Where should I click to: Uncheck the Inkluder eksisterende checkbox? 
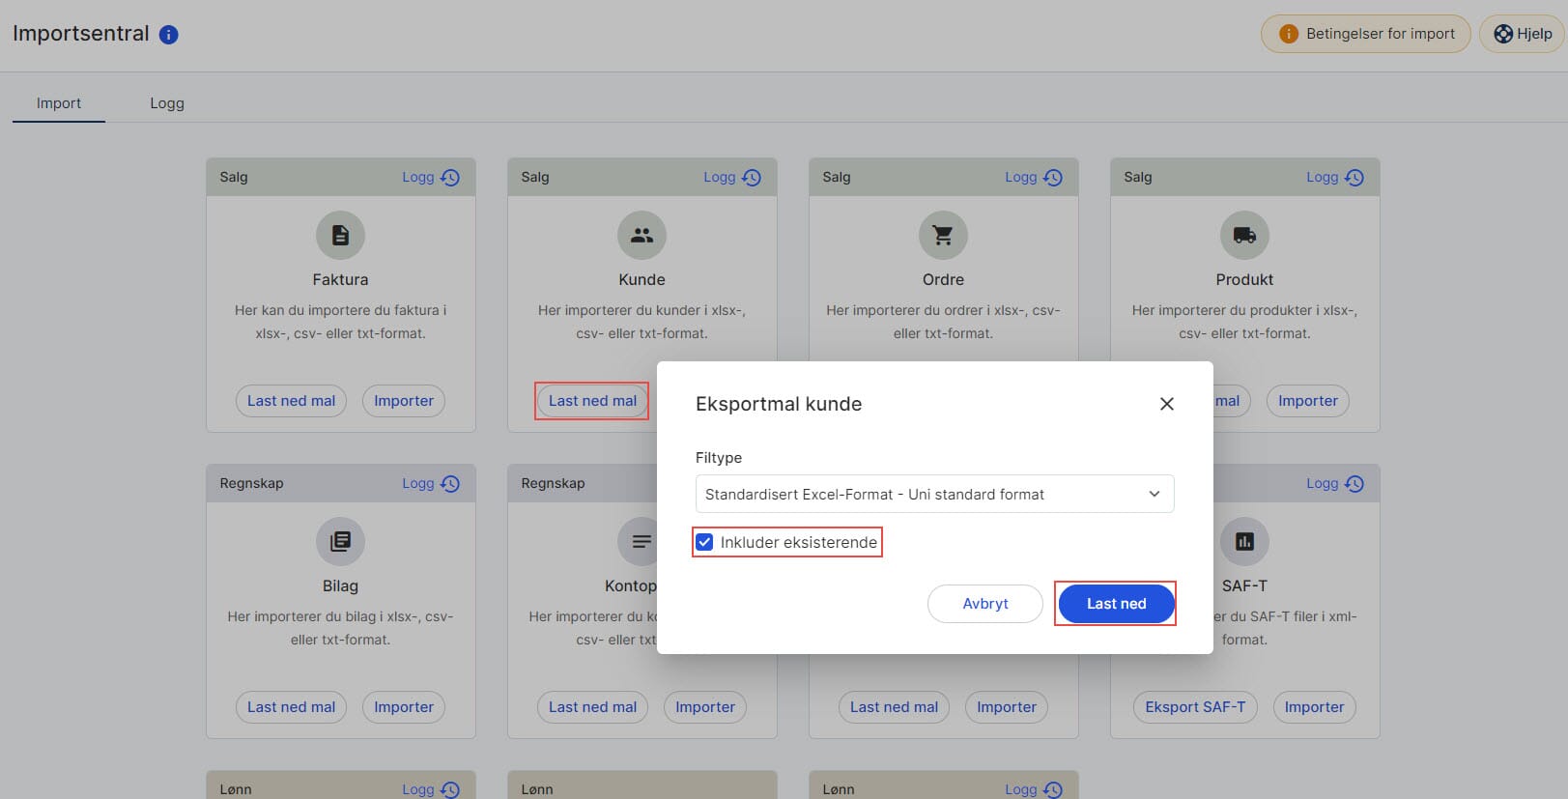click(x=705, y=542)
